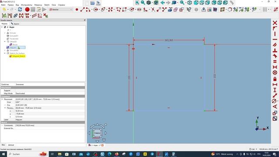Click the fit all view icon
The height and width of the screenshot is (157, 279).
point(137,3)
